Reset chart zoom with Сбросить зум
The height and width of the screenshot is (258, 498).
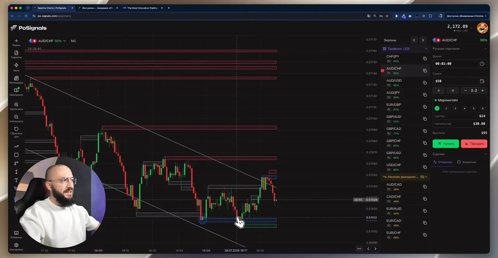[x=16, y=129]
